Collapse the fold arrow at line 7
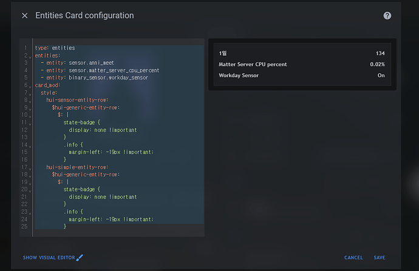The width and height of the screenshot is (419, 271). (30, 94)
